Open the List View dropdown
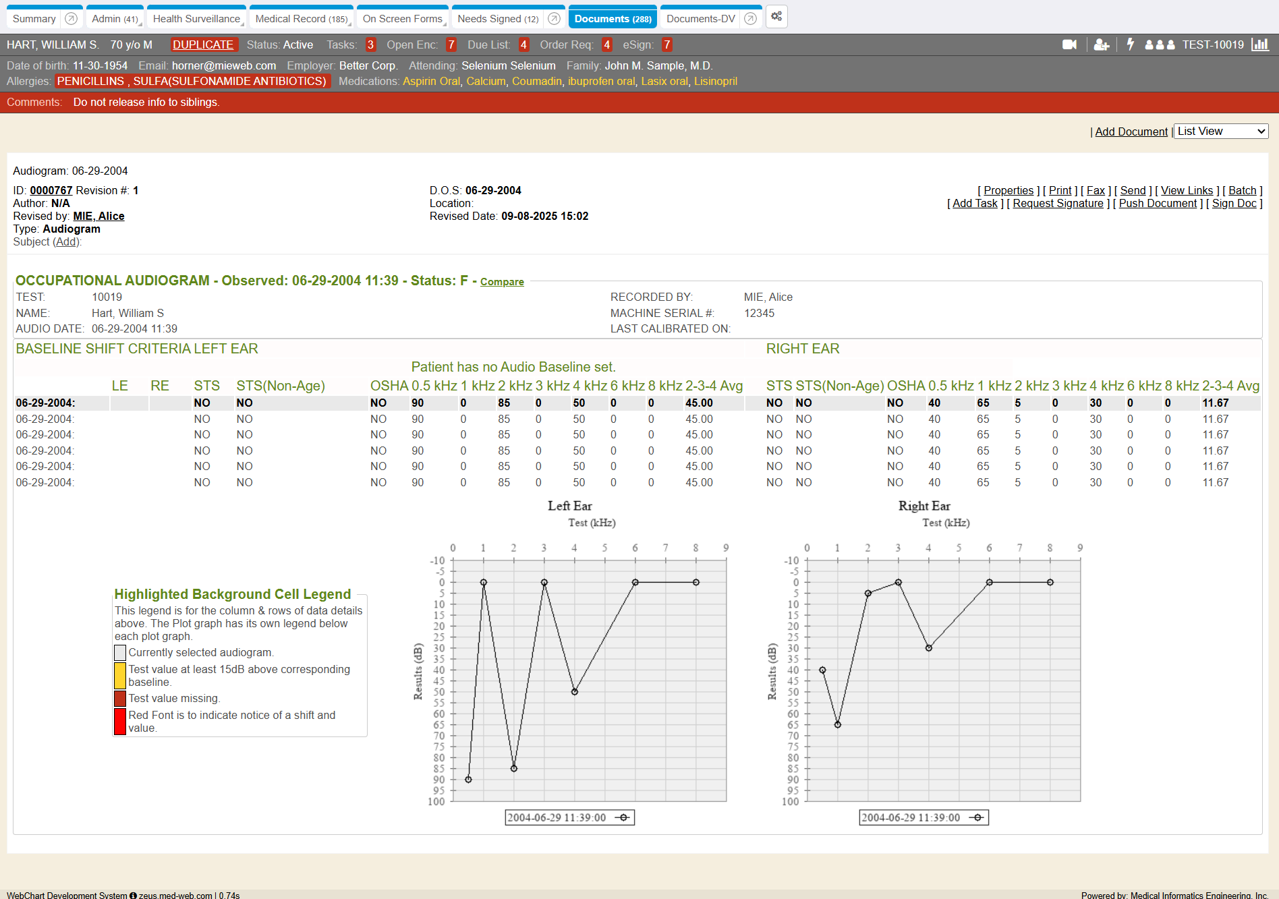The width and height of the screenshot is (1279, 899). coord(1221,132)
